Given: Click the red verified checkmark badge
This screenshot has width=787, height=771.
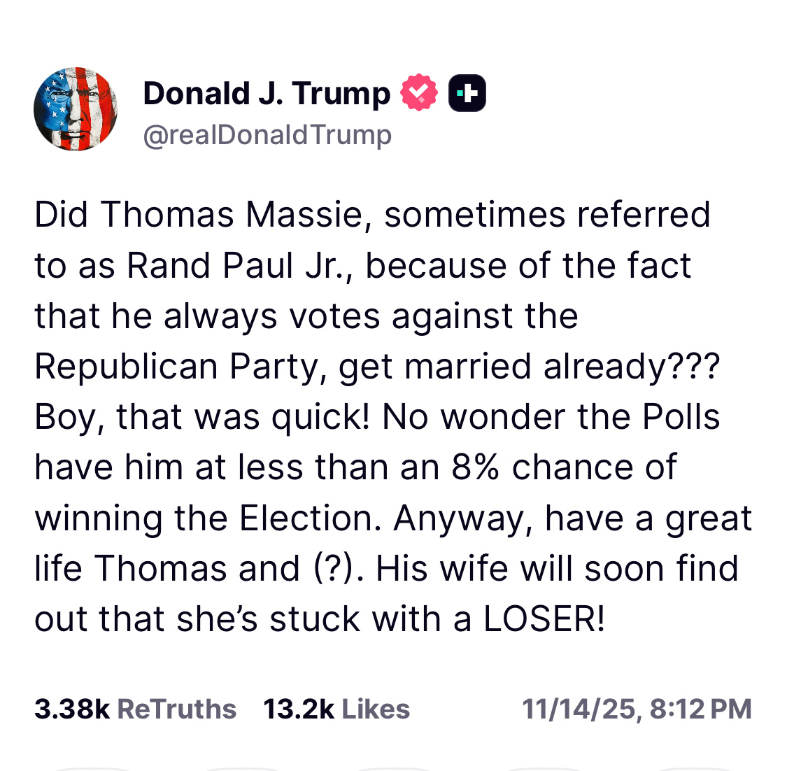Looking at the screenshot, I should (419, 93).
